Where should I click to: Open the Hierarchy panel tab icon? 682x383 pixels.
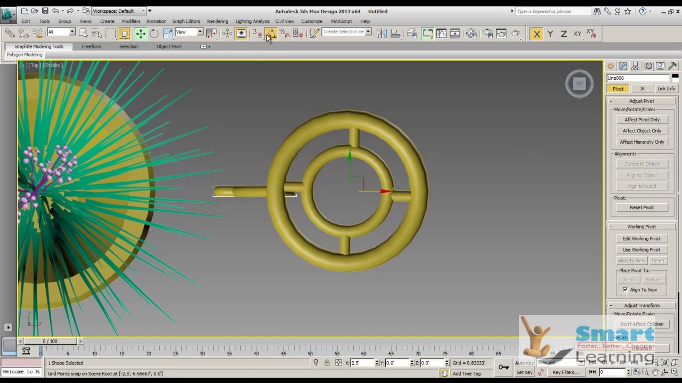coord(636,66)
